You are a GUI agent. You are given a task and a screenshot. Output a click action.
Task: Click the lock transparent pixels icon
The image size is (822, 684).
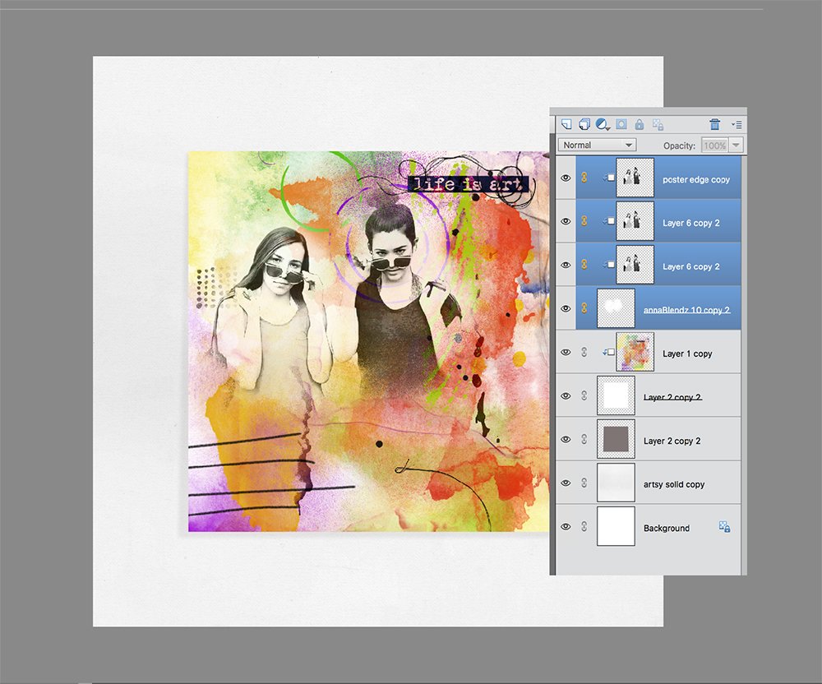[658, 124]
